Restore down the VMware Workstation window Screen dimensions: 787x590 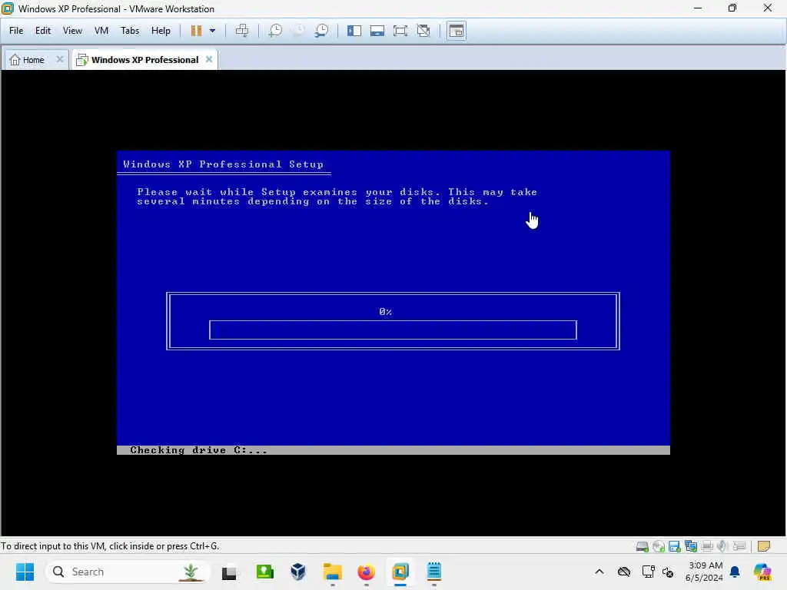[732, 8]
